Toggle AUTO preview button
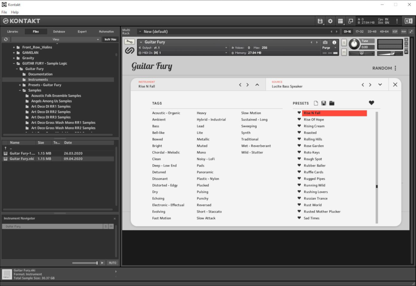 (x=112, y=263)
